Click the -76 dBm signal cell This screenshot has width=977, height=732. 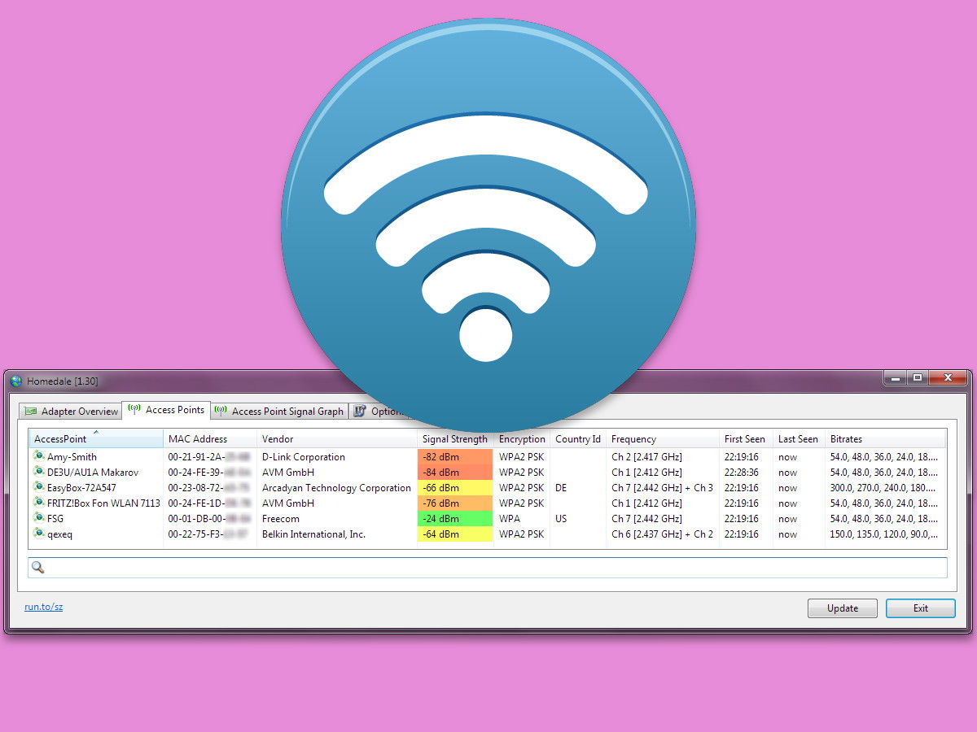[455, 503]
